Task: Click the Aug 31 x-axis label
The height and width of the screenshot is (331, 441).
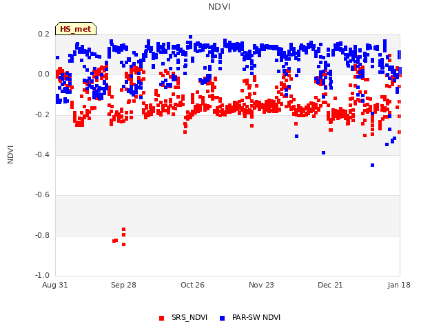Action: [55, 285]
